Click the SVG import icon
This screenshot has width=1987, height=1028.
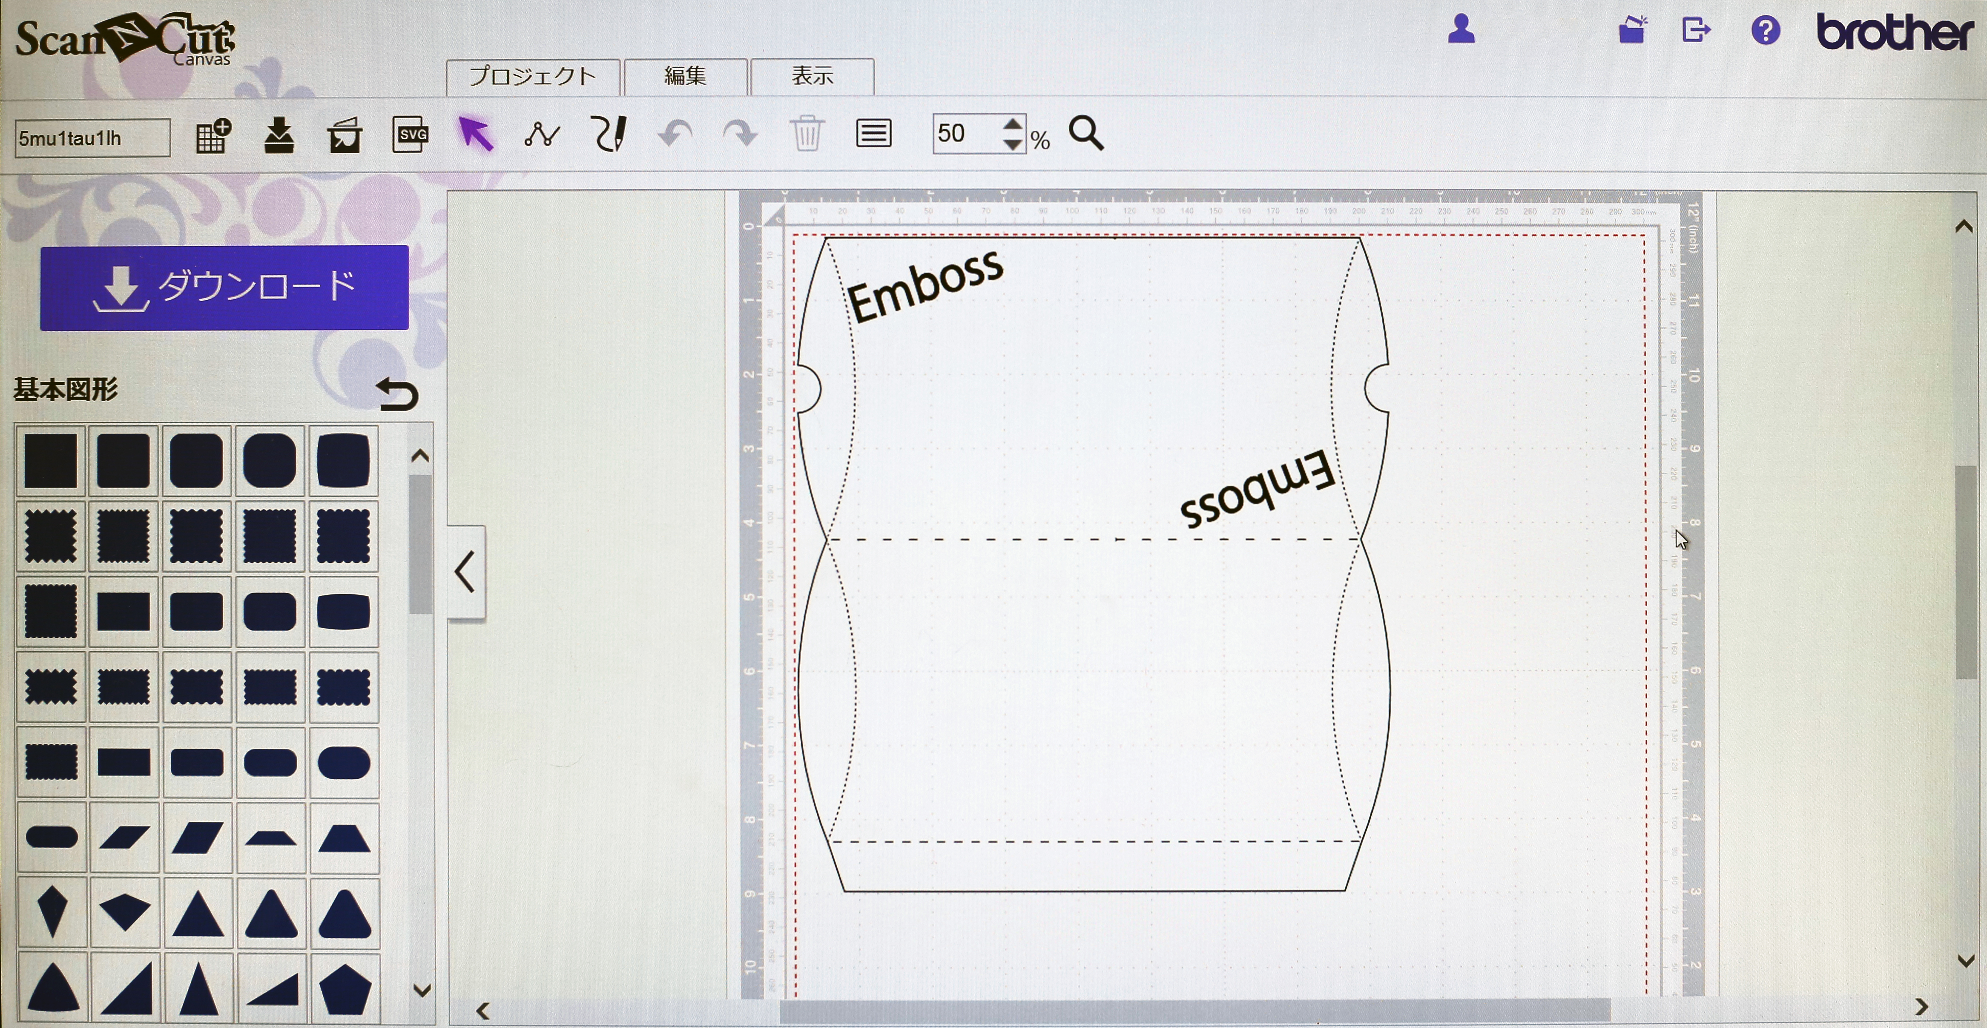pyautogui.click(x=411, y=135)
